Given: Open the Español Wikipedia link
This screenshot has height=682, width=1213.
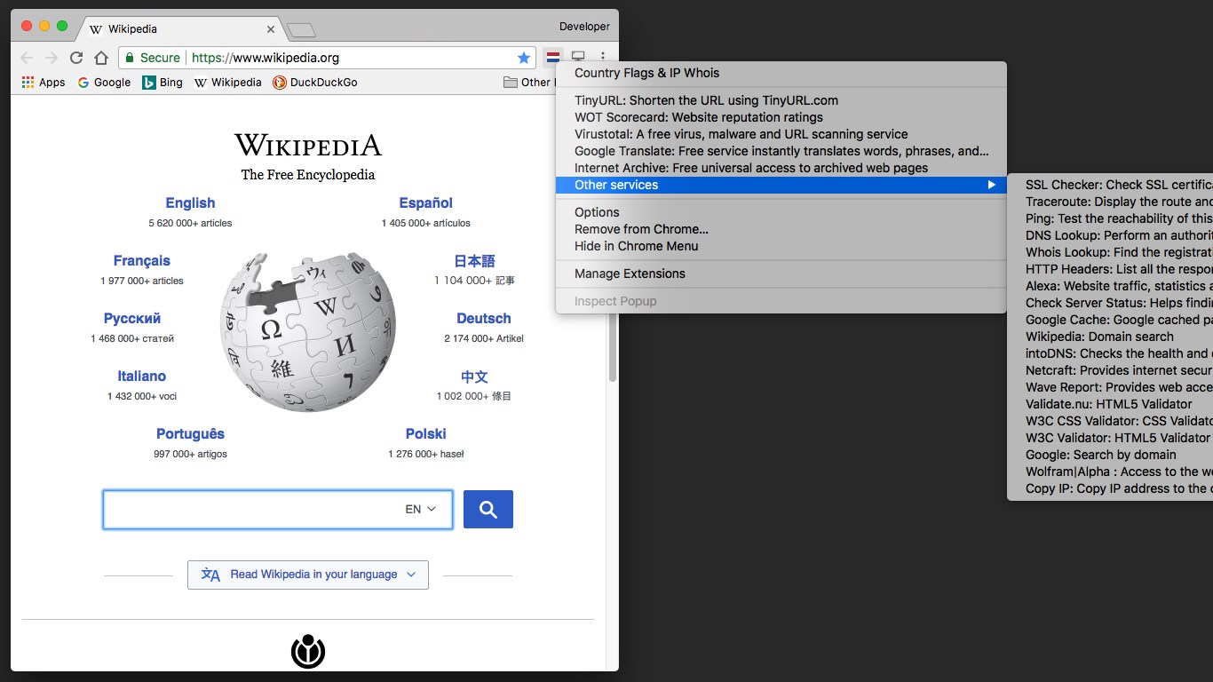Looking at the screenshot, I should click(426, 203).
